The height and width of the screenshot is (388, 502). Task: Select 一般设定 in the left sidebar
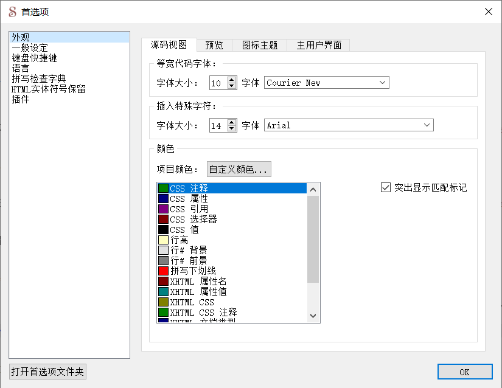click(29, 47)
